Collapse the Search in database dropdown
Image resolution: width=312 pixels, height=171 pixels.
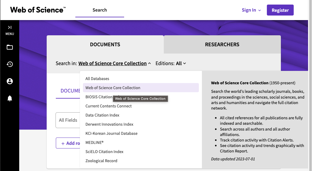(114, 63)
